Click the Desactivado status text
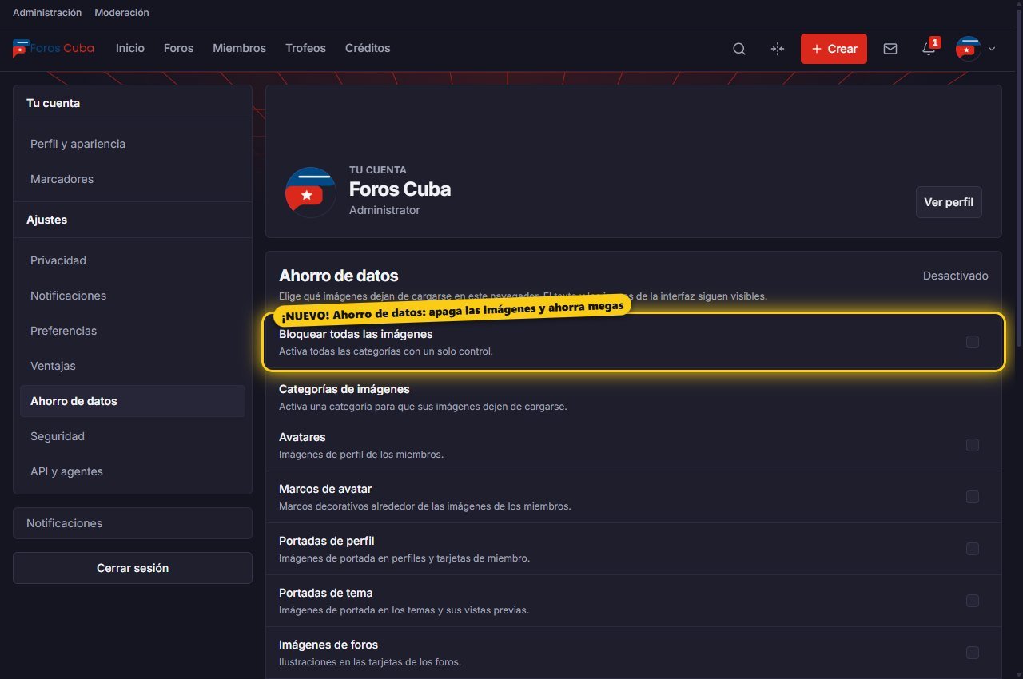 (956, 276)
